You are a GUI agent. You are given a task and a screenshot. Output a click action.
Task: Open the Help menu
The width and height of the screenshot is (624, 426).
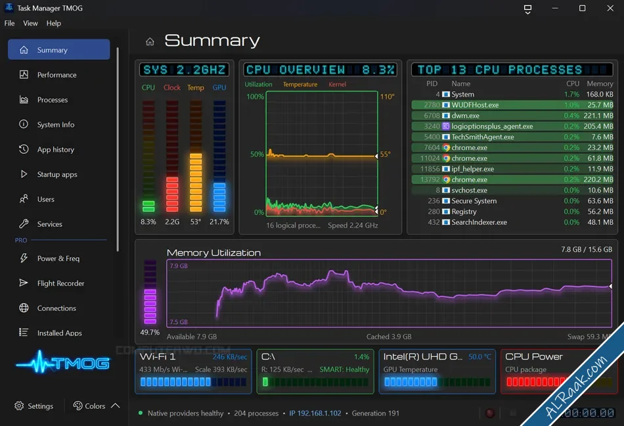pyautogui.click(x=54, y=23)
